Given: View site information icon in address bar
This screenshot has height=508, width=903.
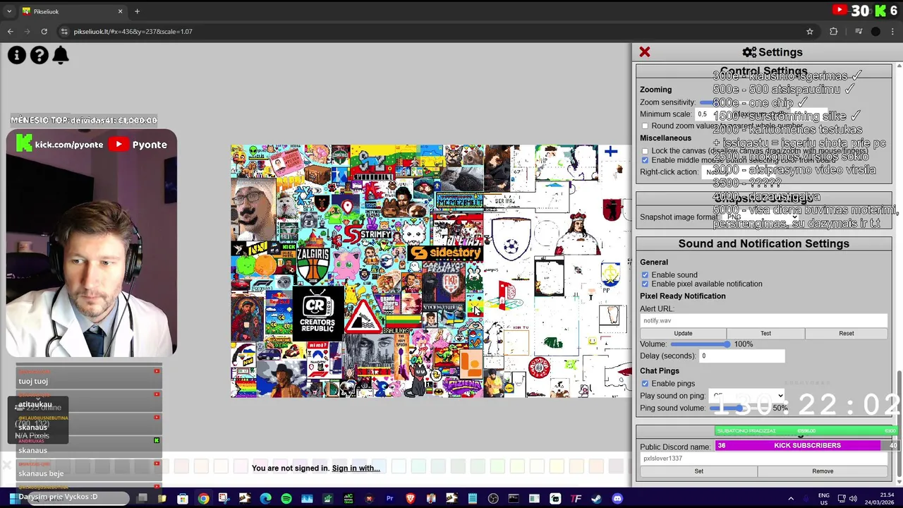Looking at the screenshot, I should click(64, 31).
